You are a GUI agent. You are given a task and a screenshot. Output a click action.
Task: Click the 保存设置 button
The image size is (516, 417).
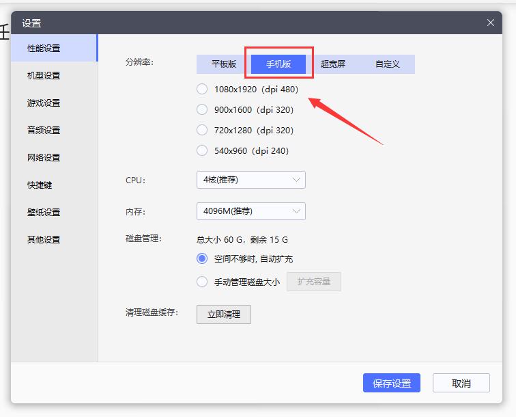[x=392, y=384]
